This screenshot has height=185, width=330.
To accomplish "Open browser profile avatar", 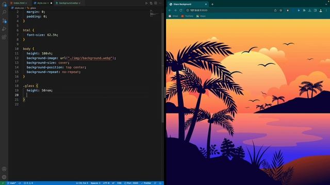I will pos(321,10).
